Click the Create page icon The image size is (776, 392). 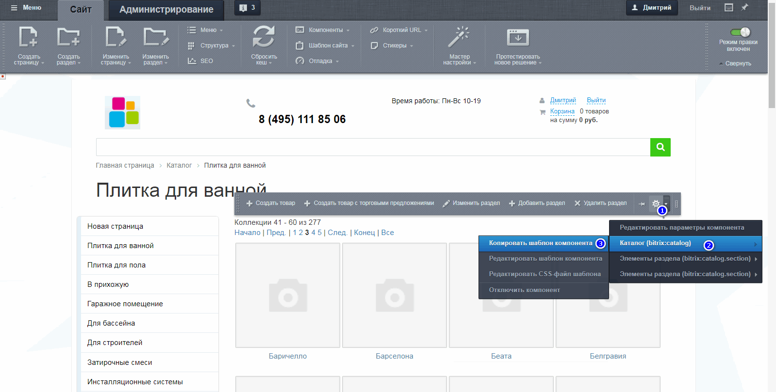tap(28, 38)
